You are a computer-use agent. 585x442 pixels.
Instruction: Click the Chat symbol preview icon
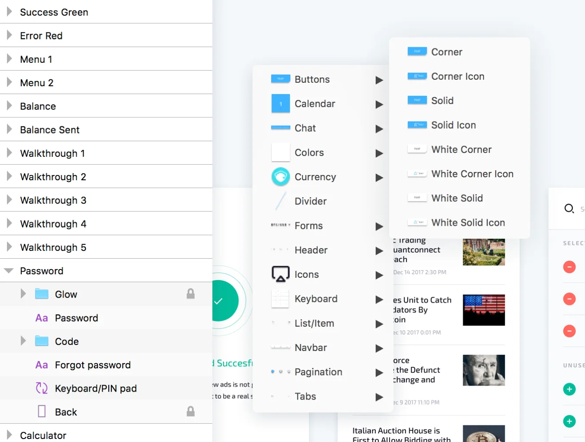280,127
